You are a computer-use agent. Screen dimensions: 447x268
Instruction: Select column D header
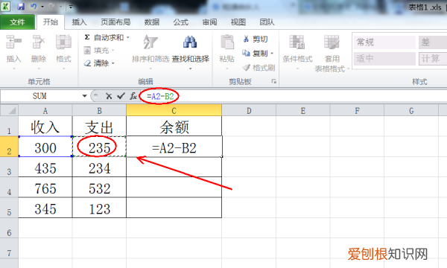(249, 110)
